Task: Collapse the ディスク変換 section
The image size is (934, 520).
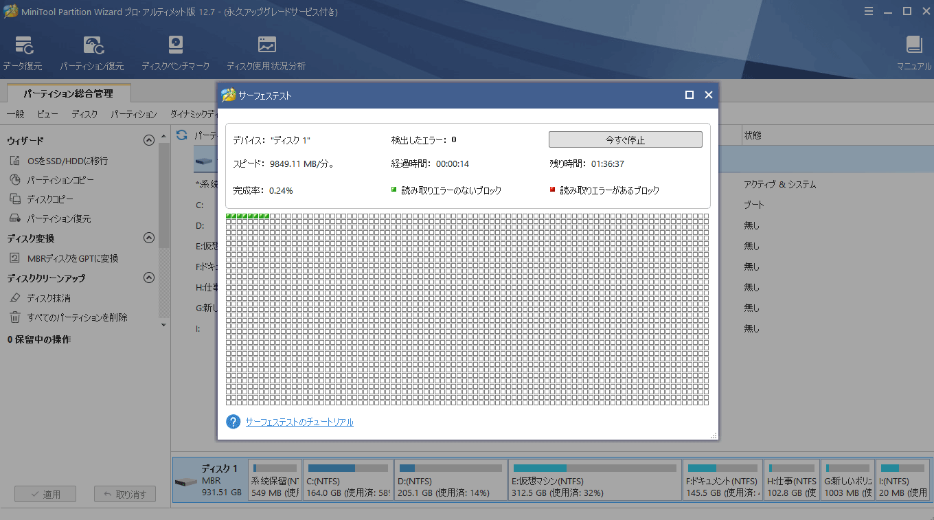Action: click(148, 238)
